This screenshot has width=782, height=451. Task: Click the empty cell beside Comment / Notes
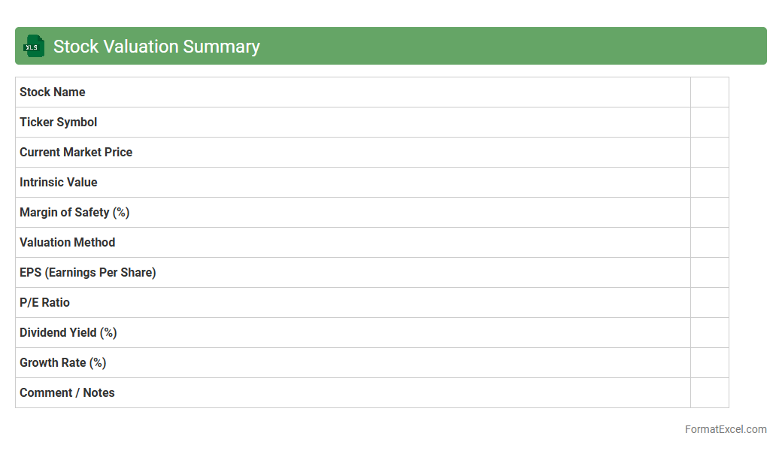point(709,392)
